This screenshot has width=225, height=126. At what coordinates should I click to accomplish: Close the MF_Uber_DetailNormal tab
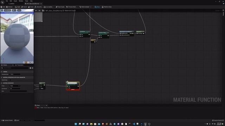pos(41,3)
